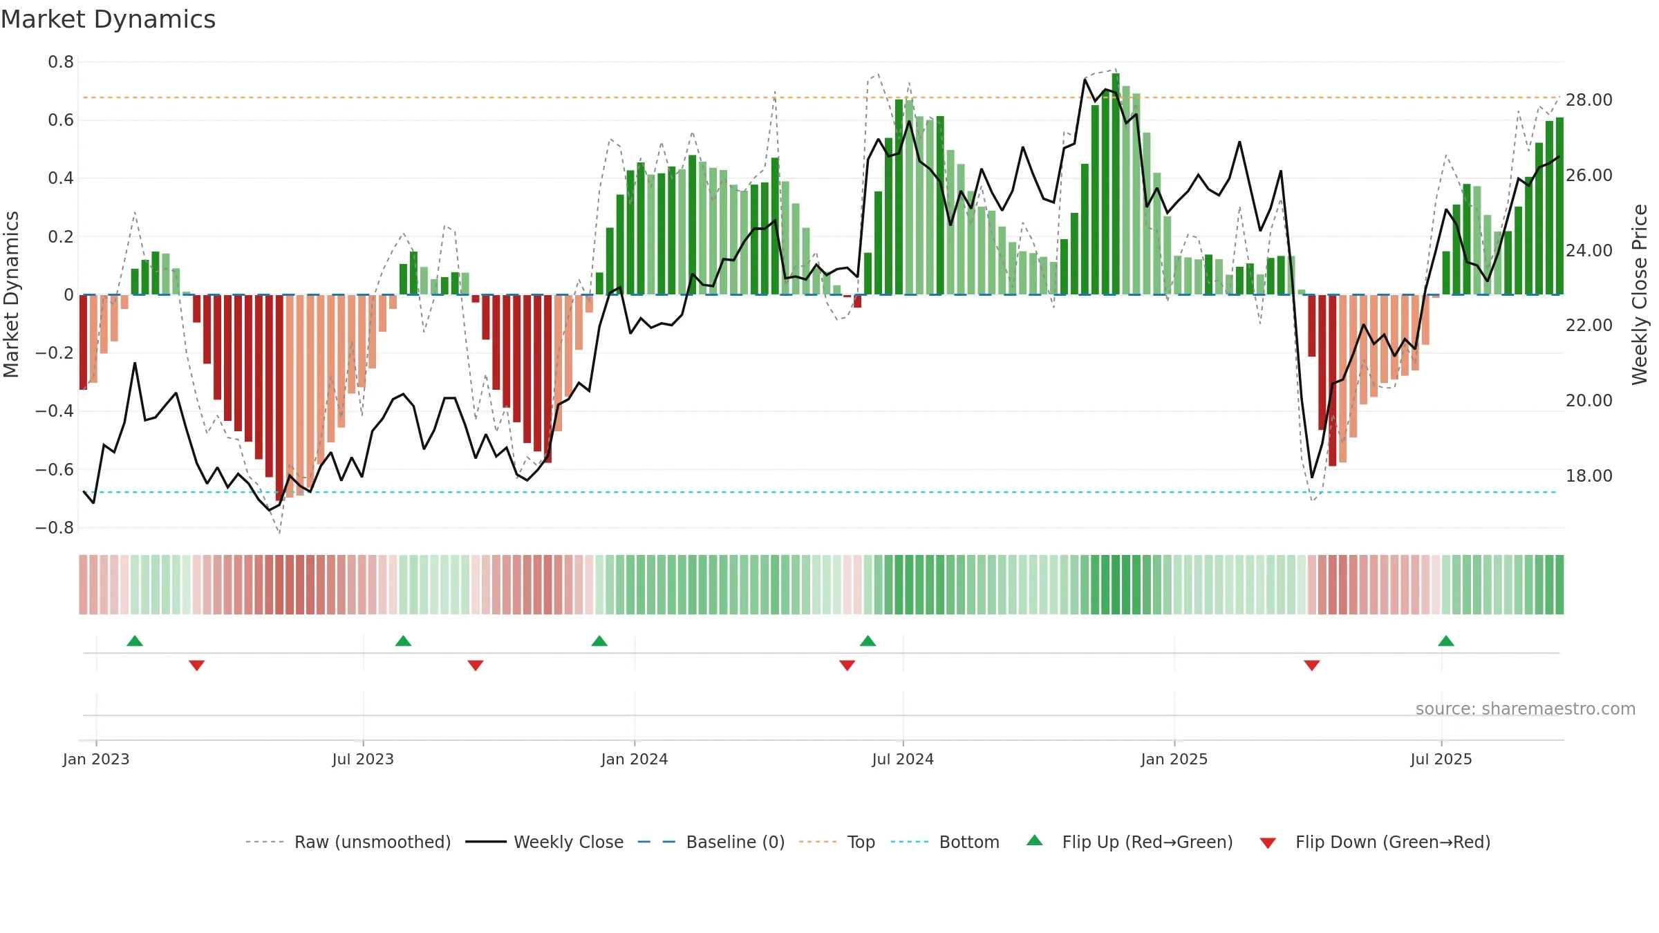This screenshot has width=1659, height=933.
Task: Click the Jan 2025 x-axis label
Action: [x=1174, y=759]
